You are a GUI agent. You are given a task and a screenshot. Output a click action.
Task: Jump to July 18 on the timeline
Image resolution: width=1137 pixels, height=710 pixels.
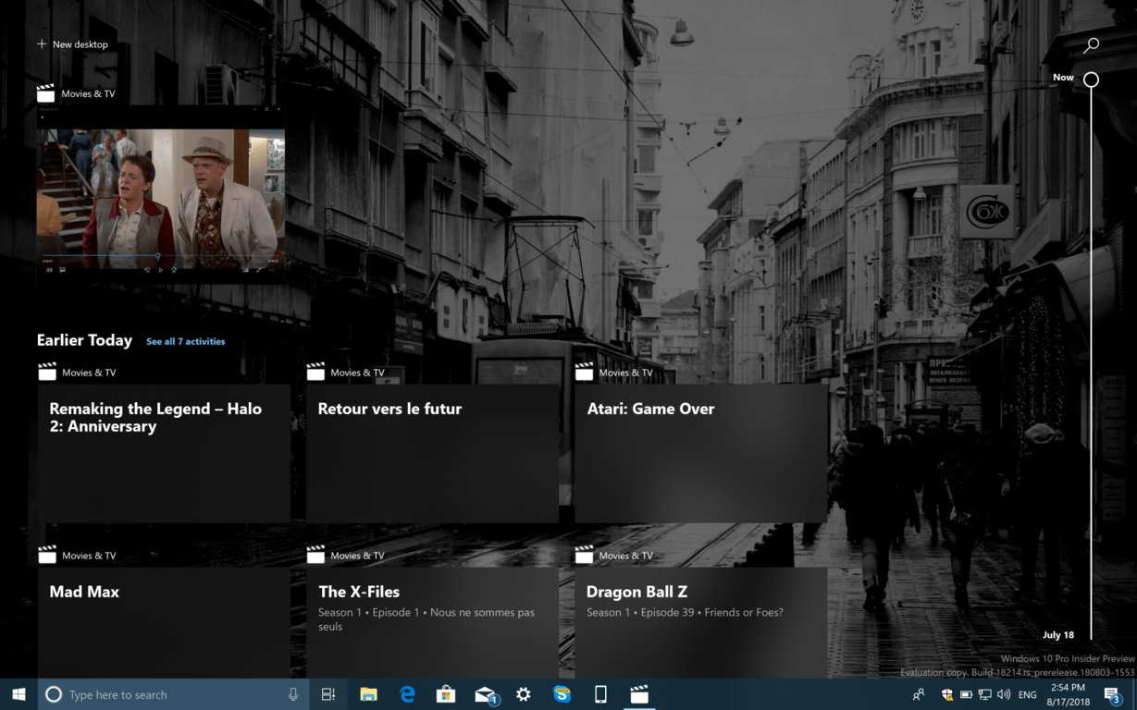tap(1057, 635)
